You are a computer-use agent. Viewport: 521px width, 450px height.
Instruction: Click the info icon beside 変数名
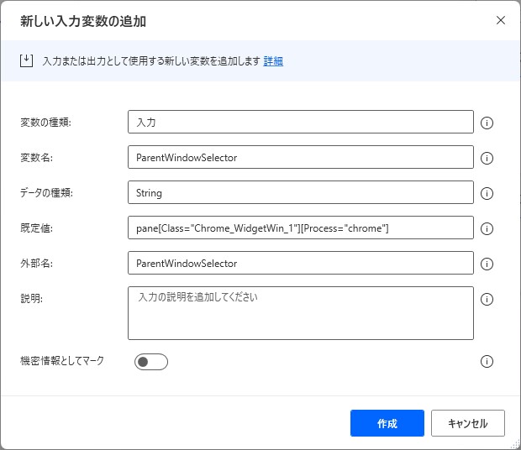click(487, 158)
